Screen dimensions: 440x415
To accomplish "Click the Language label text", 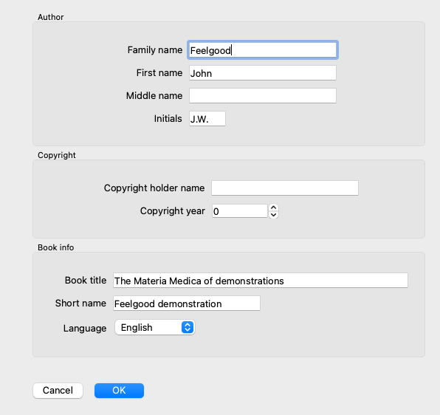I will (x=85, y=329).
